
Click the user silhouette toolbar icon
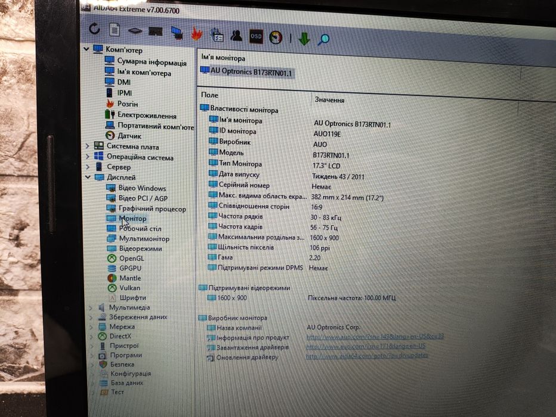(x=236, y=35)
